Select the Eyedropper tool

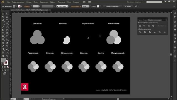3,46
